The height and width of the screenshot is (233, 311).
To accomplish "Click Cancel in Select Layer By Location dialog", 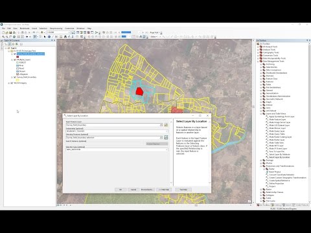I will pos(133,190).
